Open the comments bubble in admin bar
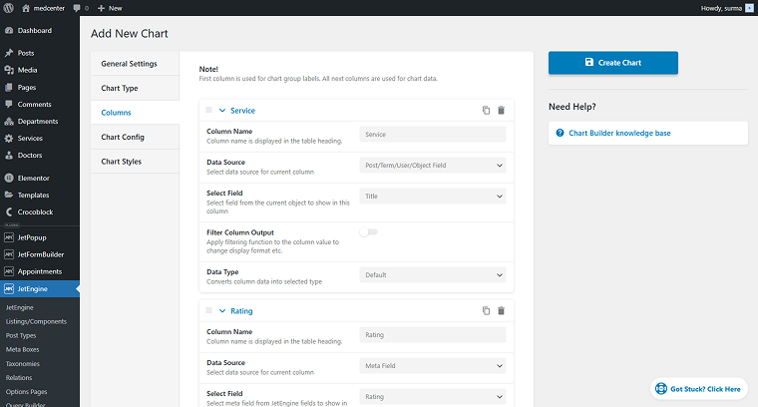Image resolution: width=758 pixels, height=407 pixels. [81, 8]
